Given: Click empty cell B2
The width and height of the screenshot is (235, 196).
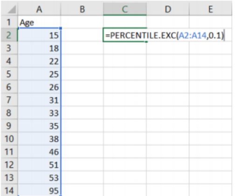Looking at the screenshot, I should click(82, 35).
